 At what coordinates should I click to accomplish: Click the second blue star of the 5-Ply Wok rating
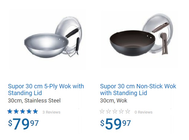click(16, 111)
